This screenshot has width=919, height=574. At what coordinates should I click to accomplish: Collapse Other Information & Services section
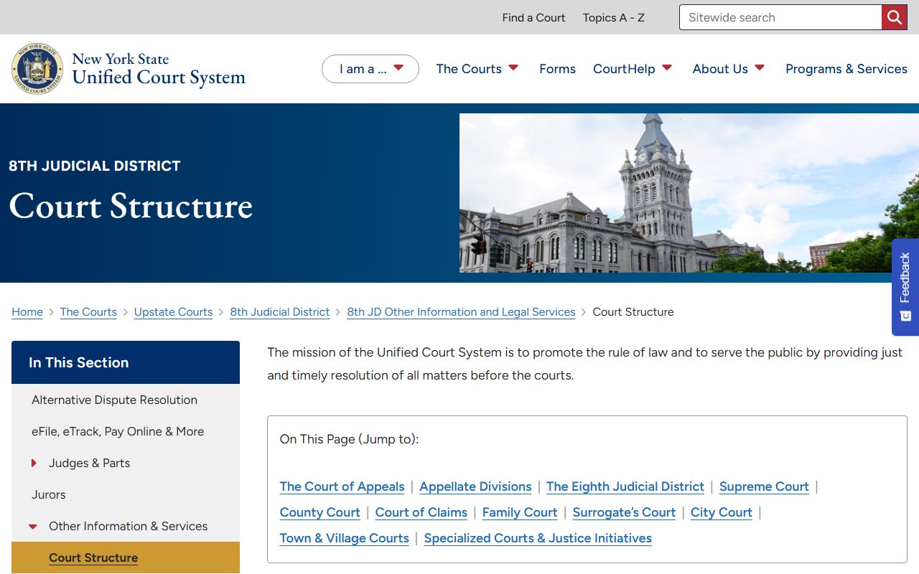pyautogui.click(x=33, y=527)
